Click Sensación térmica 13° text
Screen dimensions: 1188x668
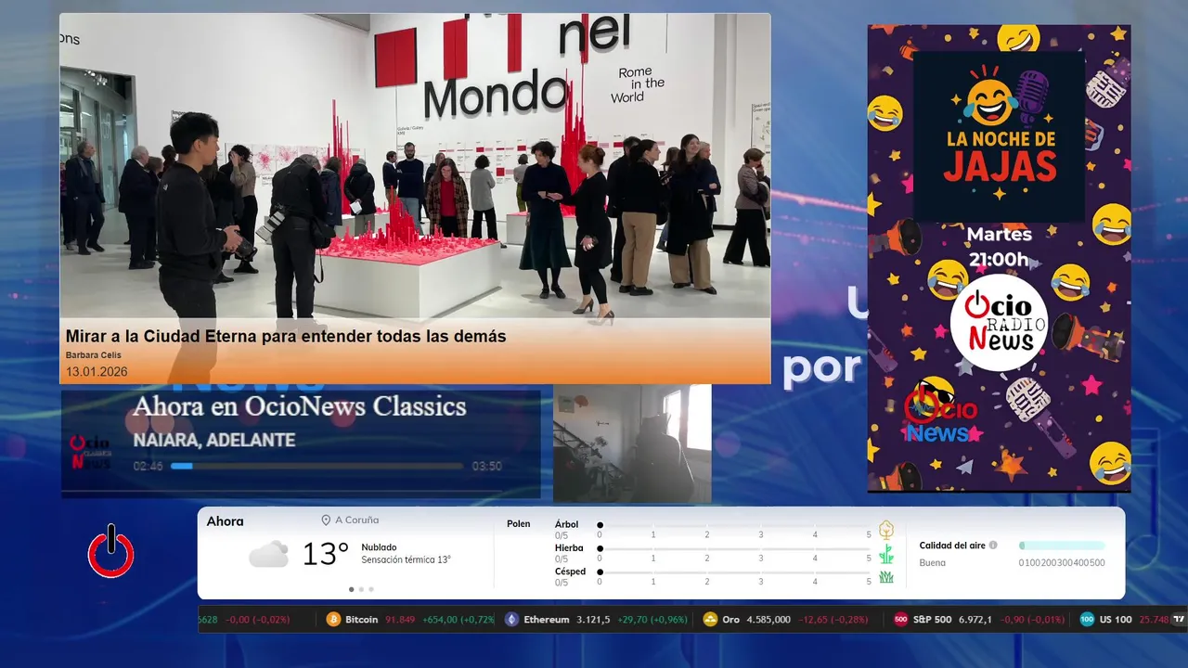tap(406, 559)
